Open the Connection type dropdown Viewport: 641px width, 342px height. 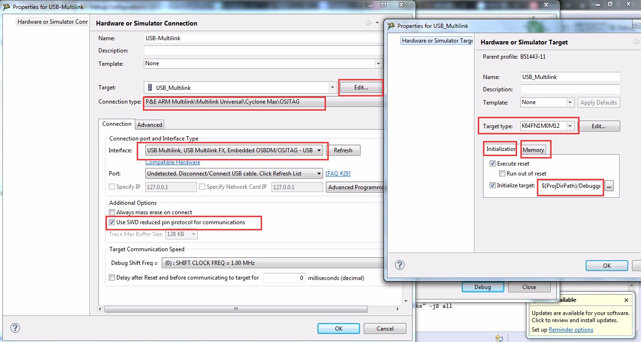pyautogui.click(x=263, y=102)
